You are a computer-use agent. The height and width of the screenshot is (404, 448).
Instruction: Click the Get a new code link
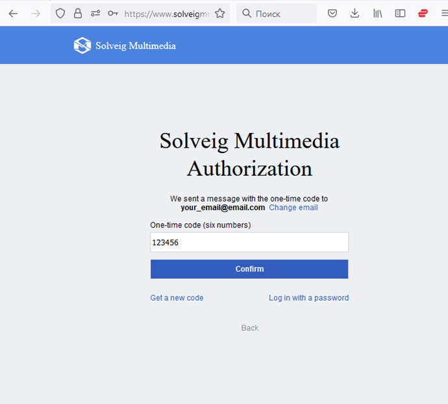click(x=177, y=298)
